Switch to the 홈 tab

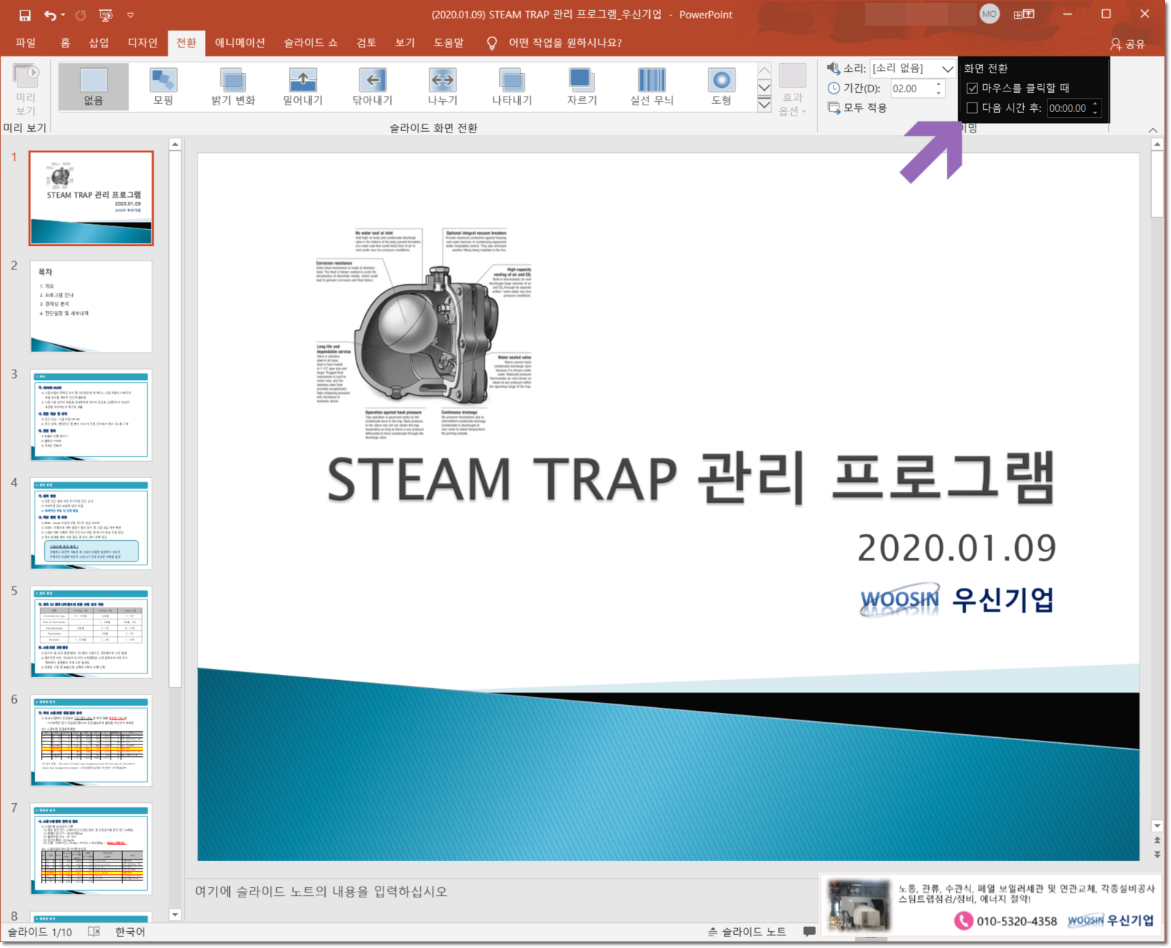[65, 42]
